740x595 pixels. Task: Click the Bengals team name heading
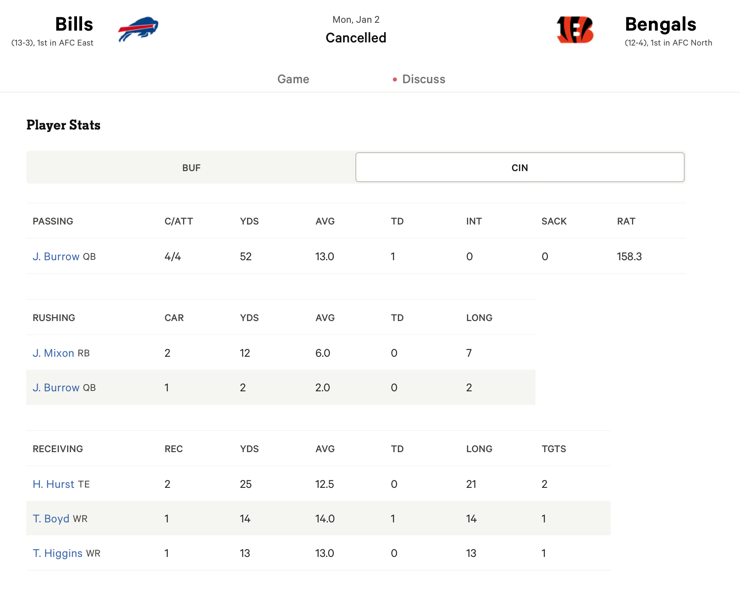(x=660, y=24)
